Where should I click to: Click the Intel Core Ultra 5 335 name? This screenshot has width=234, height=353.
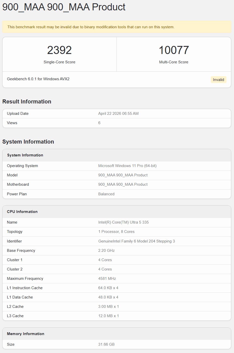tap(123, 222)
